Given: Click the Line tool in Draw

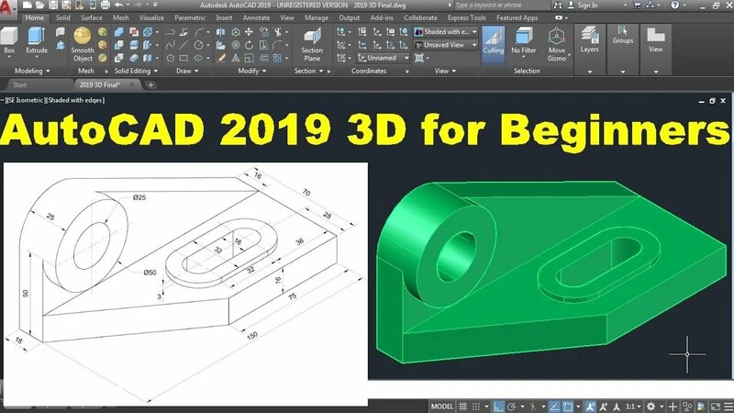Looking at the screenshot, I should pyautogui.click(x=183, y=45).
